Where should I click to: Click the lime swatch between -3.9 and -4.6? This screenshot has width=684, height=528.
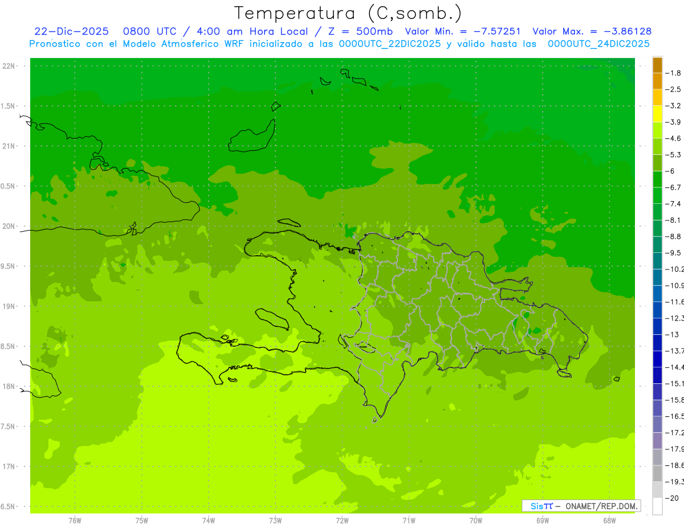tap(657, 130)
